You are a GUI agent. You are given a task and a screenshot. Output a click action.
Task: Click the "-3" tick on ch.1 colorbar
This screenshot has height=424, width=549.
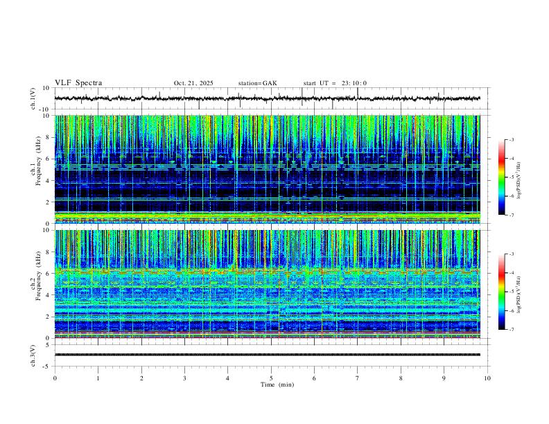pyautogui.click(x=512, y=139)
